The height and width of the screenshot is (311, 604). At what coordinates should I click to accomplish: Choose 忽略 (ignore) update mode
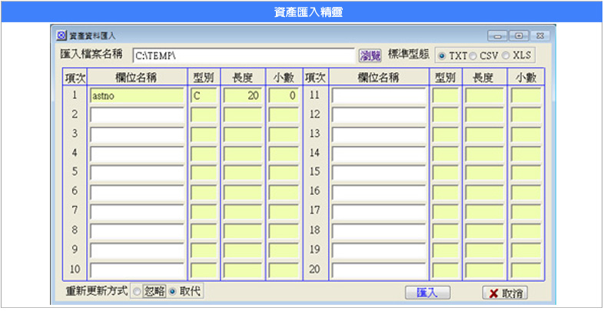click(x=137, y=292)
